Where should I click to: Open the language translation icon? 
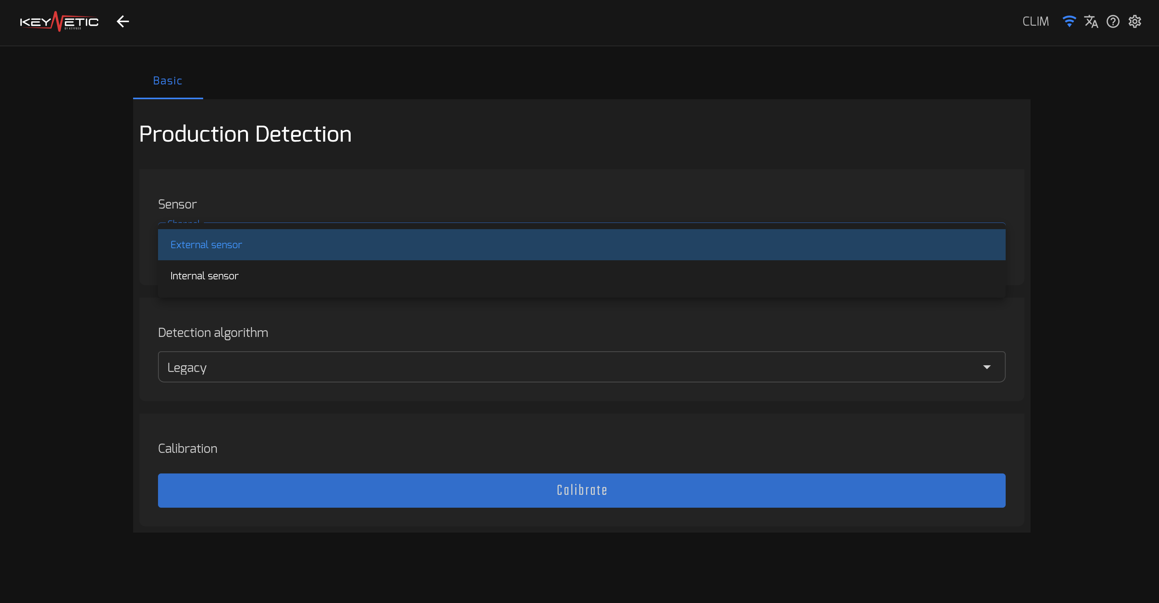tap(1091, 21)
